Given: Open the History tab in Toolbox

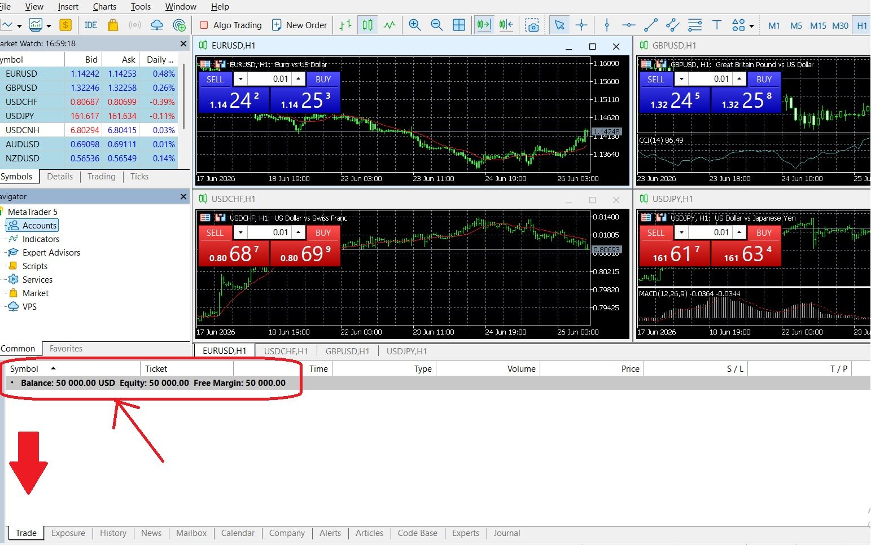Looking at the screenshot, I should click(x=113, y=533).
